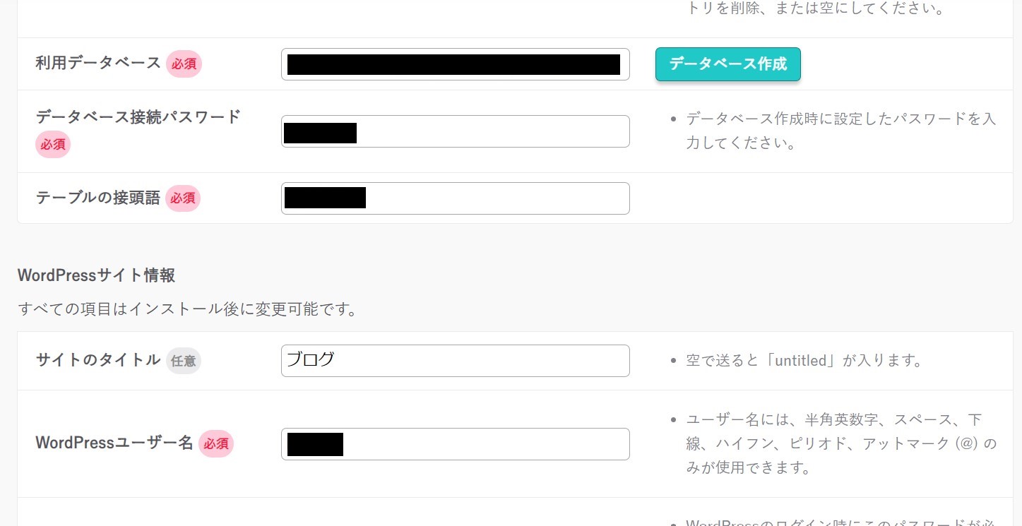The width and height of the screenshot is (1022, 526).
Task: Click the 必須 badge beside テーブルの接頭語
Action: (x=183, y=199)
